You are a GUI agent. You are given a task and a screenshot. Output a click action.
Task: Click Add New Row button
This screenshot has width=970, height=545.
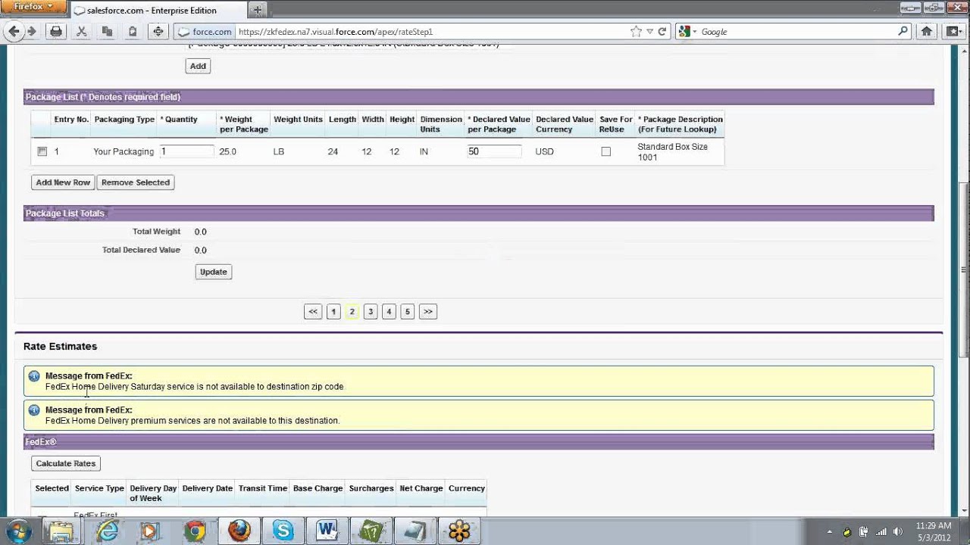click(63, 182)
